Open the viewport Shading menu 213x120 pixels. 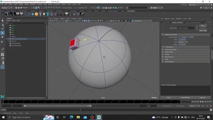56,19
